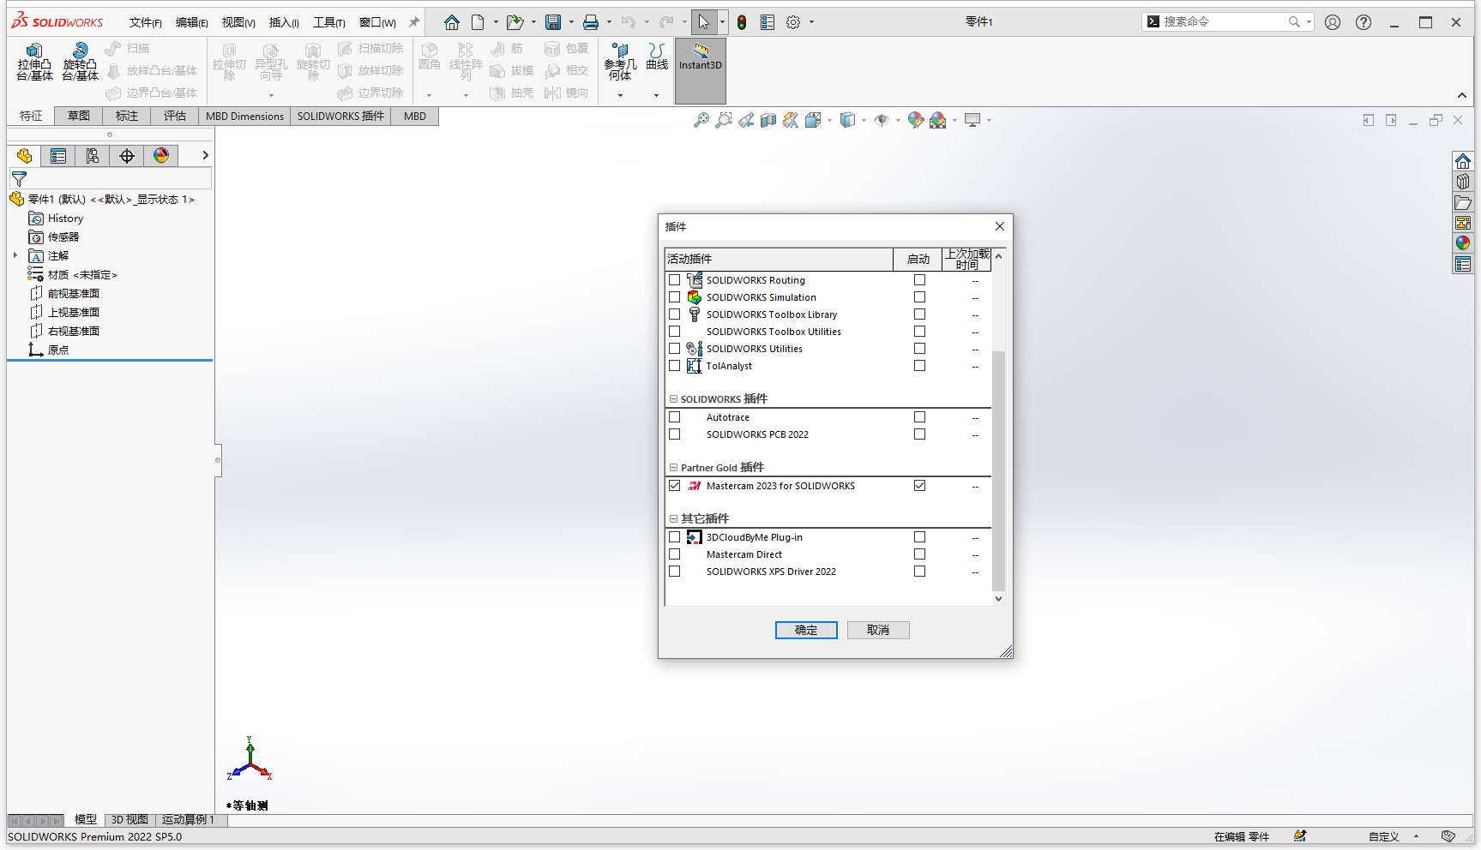Collapse the 其它插件 group
Image resolution: width=1481 pixels, height=850 pixels.
673,519
